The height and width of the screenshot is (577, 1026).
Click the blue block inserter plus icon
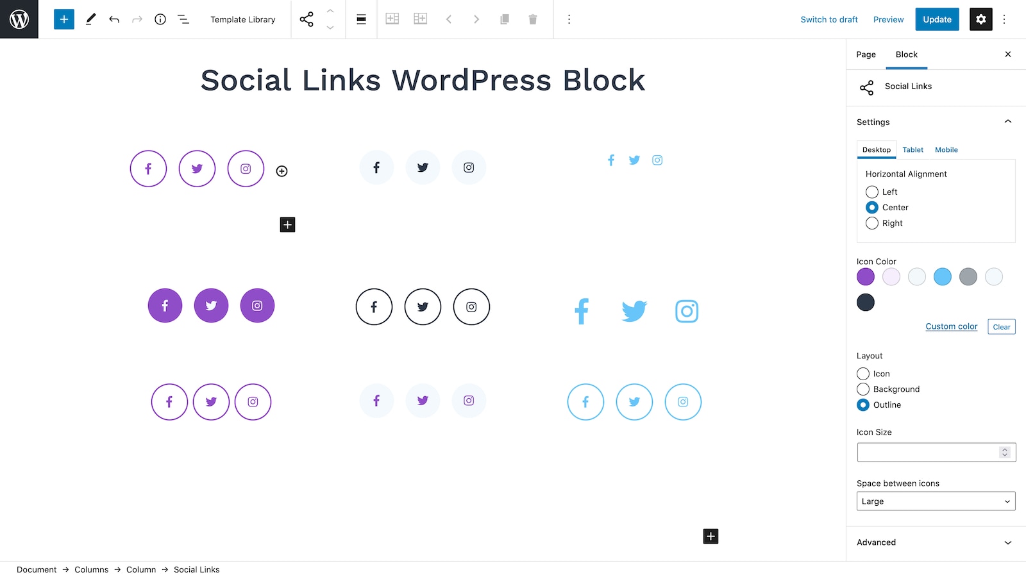coord(64,19)
